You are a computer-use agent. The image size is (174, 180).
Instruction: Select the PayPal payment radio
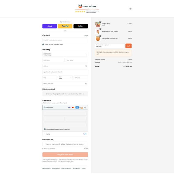coord(45,134)
